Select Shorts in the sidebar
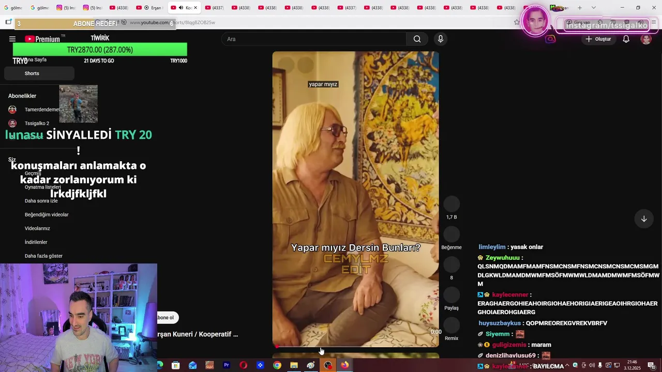This screenshot has height=372, width=662. pos(39,73)
